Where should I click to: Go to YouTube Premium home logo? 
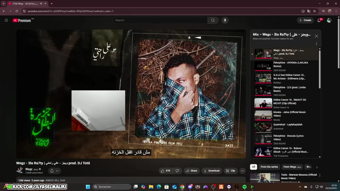coord(22,20)
